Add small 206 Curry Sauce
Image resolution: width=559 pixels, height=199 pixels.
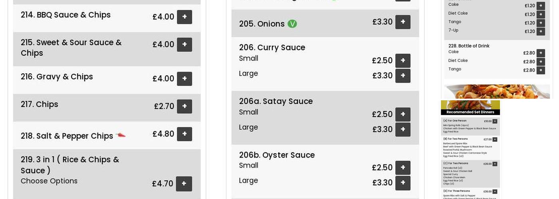point(402,60)
